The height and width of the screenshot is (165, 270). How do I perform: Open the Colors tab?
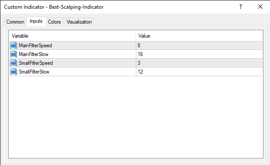54,22
